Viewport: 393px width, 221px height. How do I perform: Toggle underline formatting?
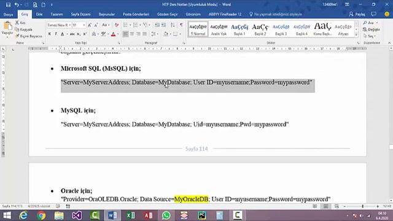[63, 34]
